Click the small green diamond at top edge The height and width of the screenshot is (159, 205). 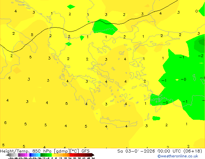pos(71,6)
